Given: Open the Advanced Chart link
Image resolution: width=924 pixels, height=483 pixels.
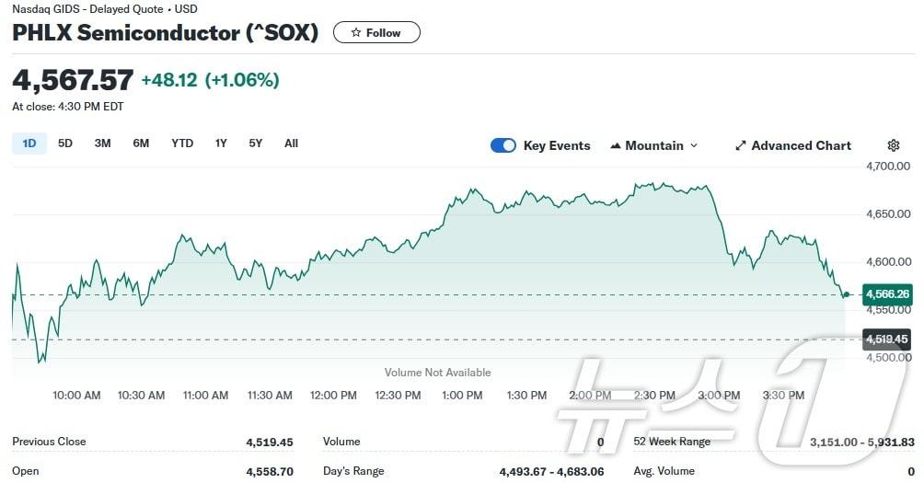Looking at the screenshot, I should point(801,145).
